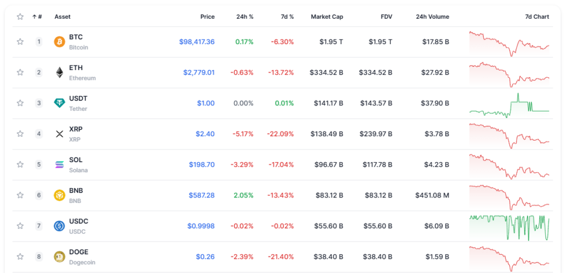
Task: Click the $1.95 T market cap of Bitcoin
Action: point(331,42)
